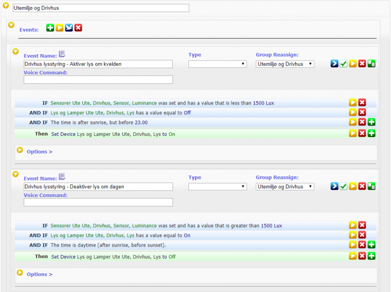Click Voice Command field of first event
This screenshot has height=292, width=391.
click(x=98, y=80)
